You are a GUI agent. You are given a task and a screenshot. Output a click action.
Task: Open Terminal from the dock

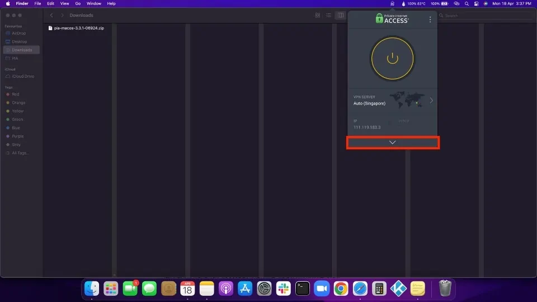pyautogui.click(x=302, y=289)
